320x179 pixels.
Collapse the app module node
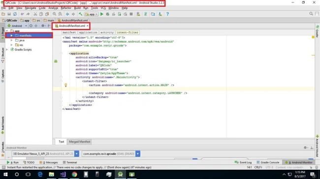[7, 31]
